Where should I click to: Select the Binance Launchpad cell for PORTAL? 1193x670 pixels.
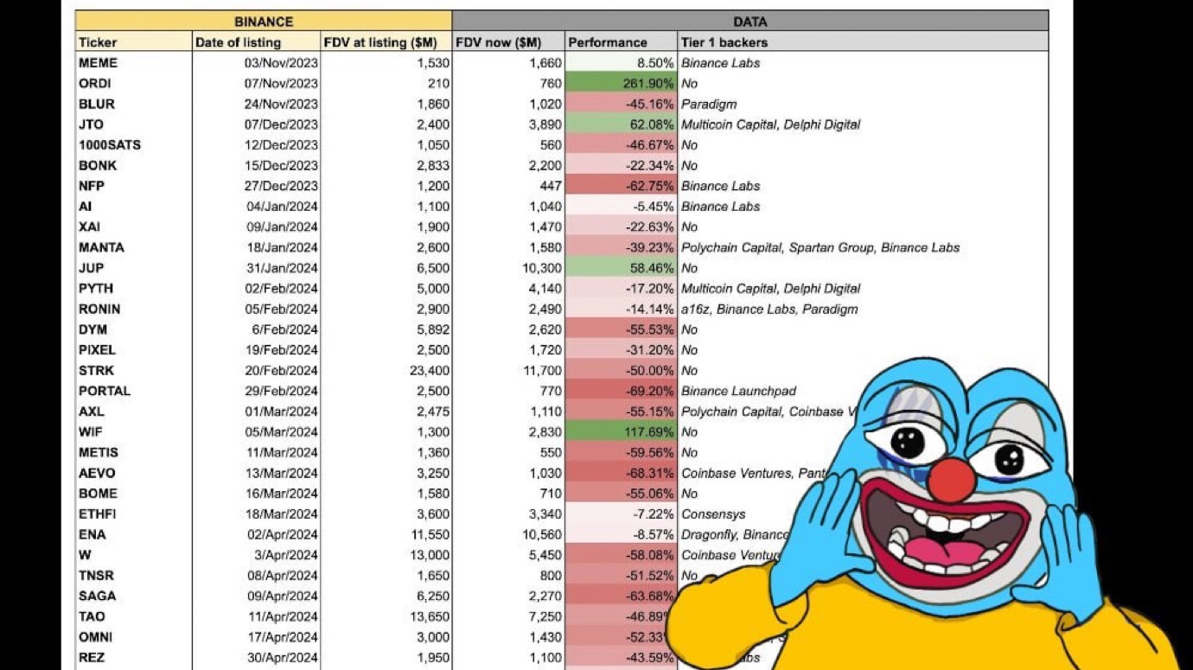(738, 391)
